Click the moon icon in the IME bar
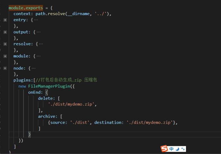The width and height of the screenshot is (221, 154). click(x=177, y=149)
